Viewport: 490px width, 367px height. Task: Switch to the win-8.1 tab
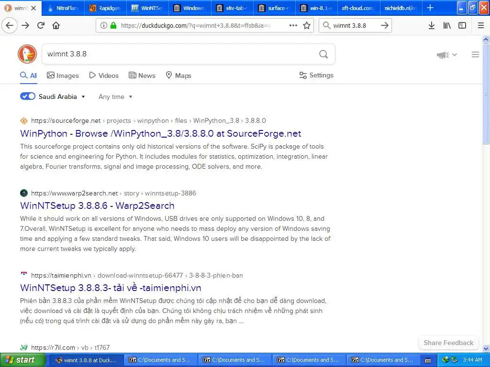316,8
